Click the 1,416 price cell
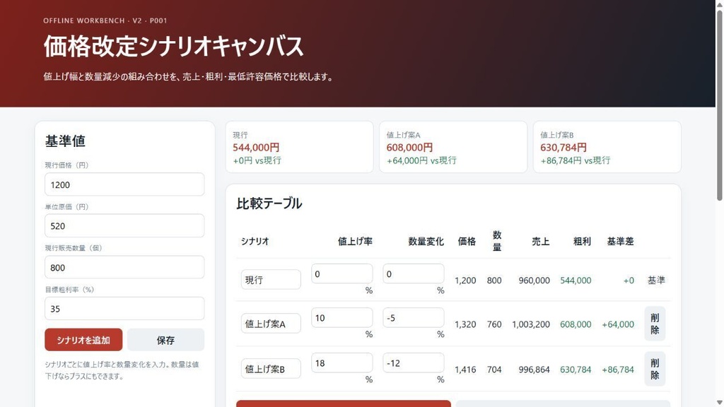The width and height of the screenshot is (724, 407). coord(465,370)
